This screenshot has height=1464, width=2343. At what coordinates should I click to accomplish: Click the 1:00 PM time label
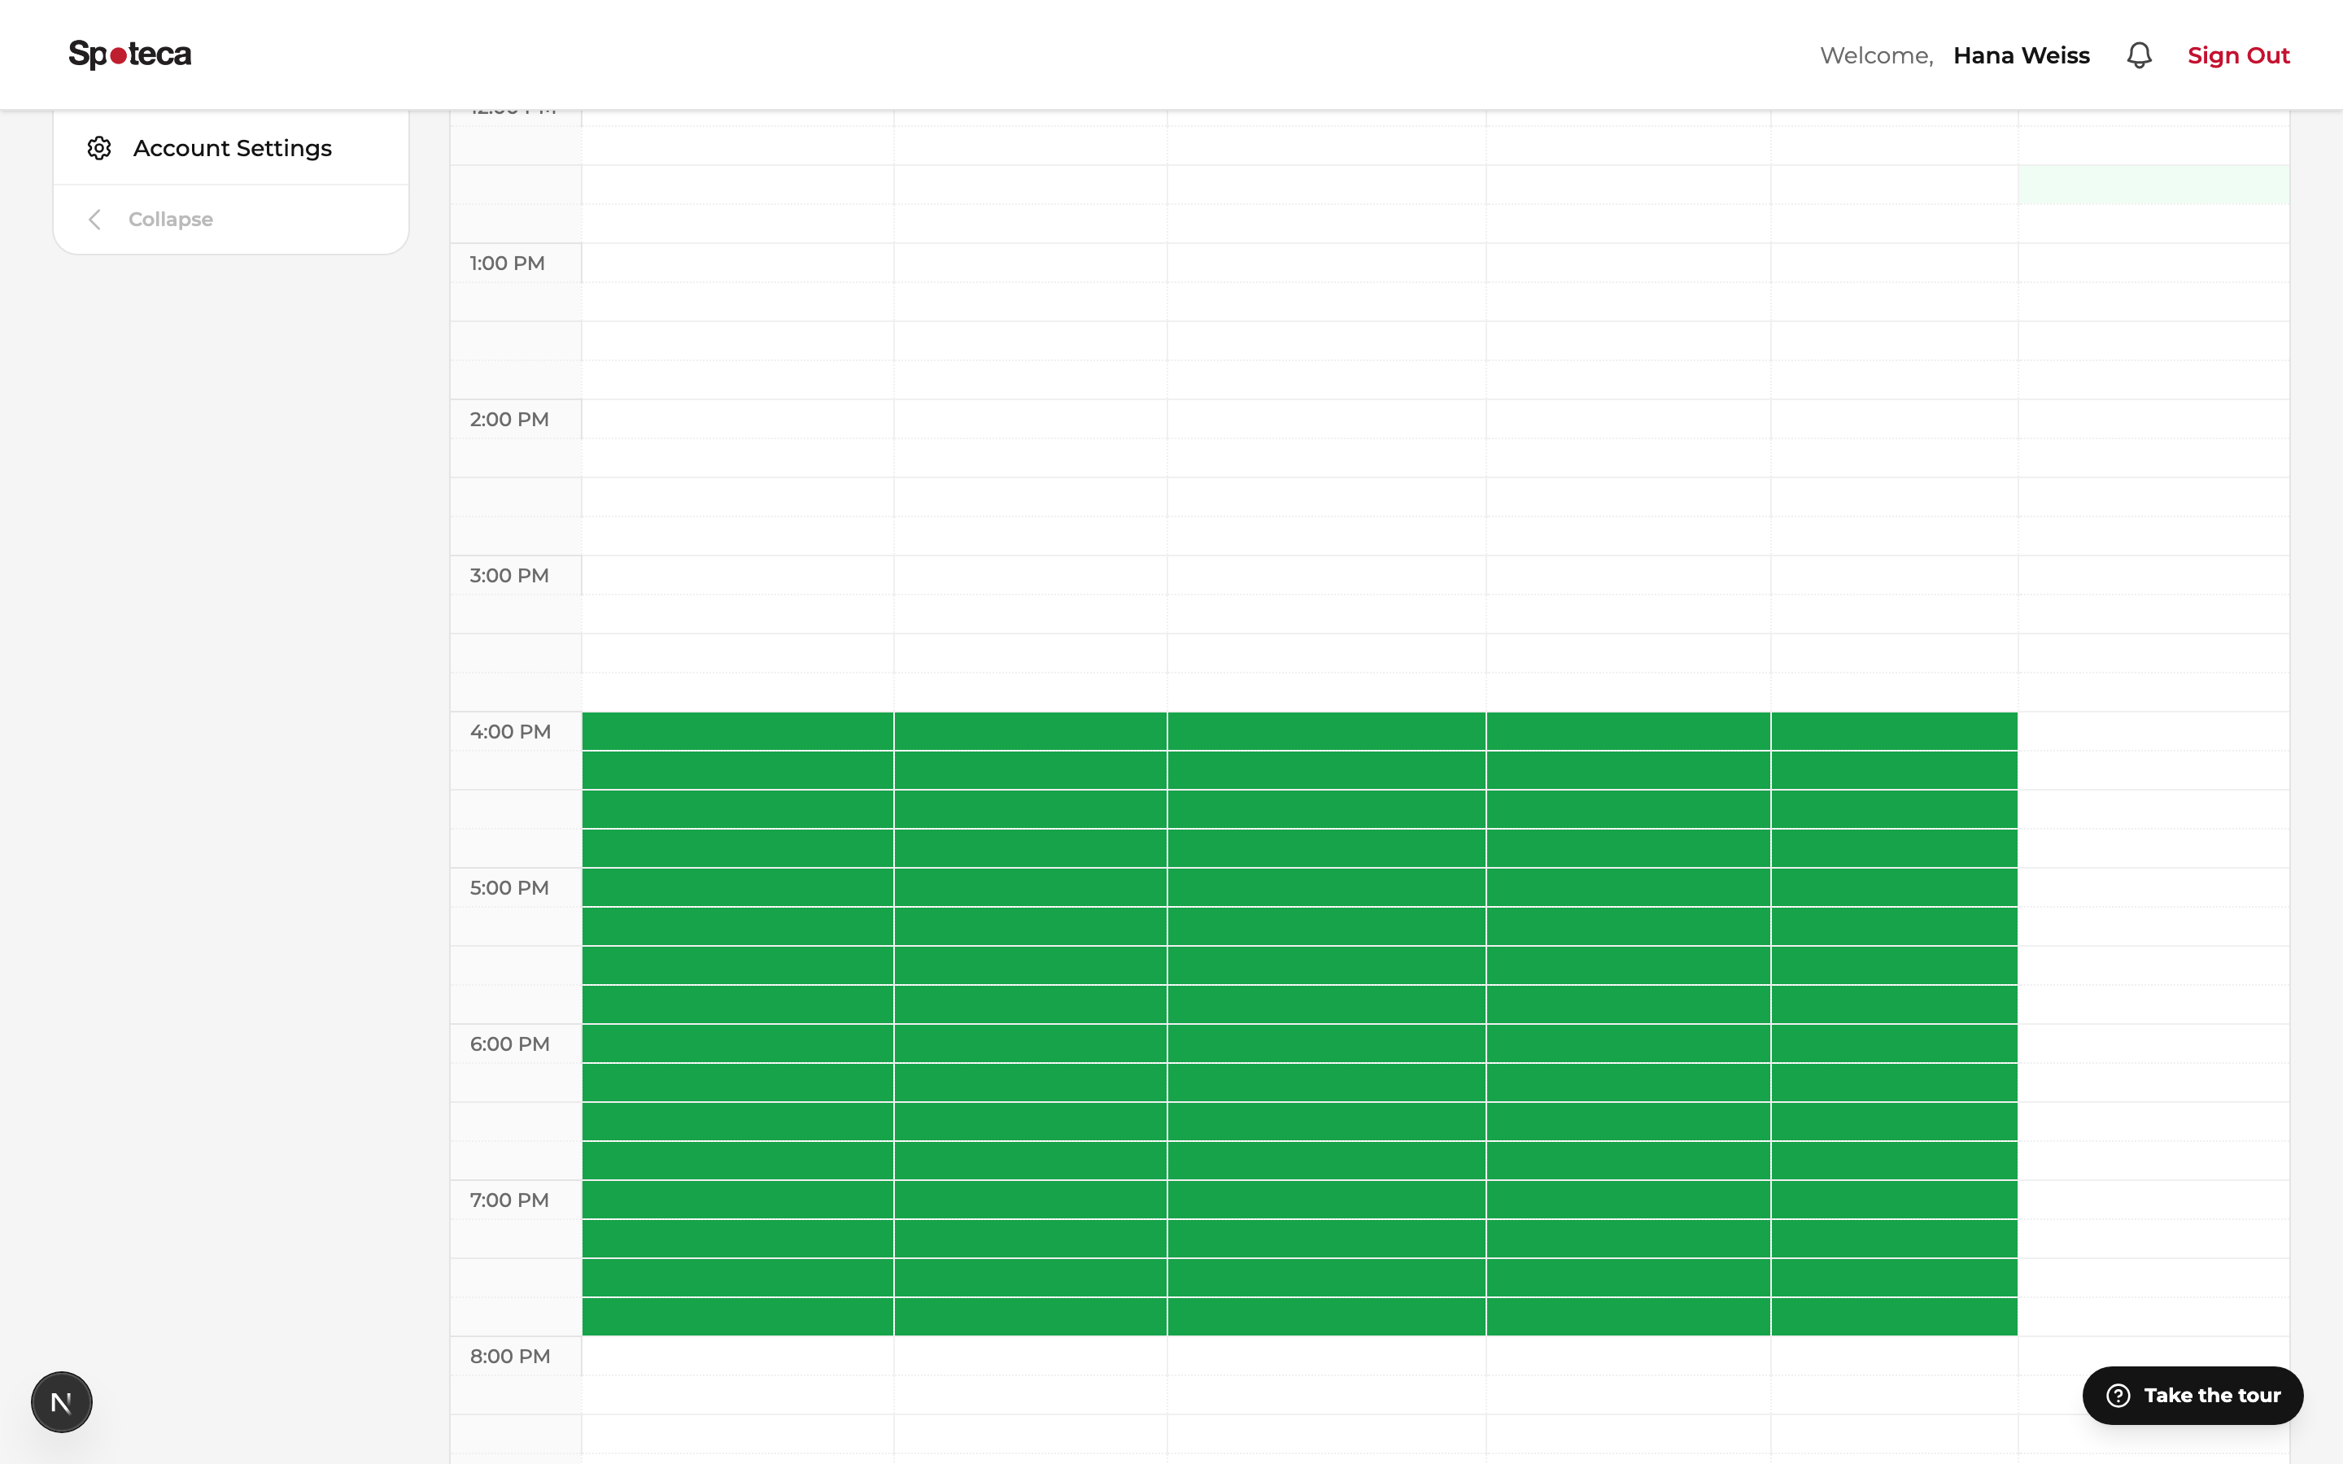tap(508, 264)
